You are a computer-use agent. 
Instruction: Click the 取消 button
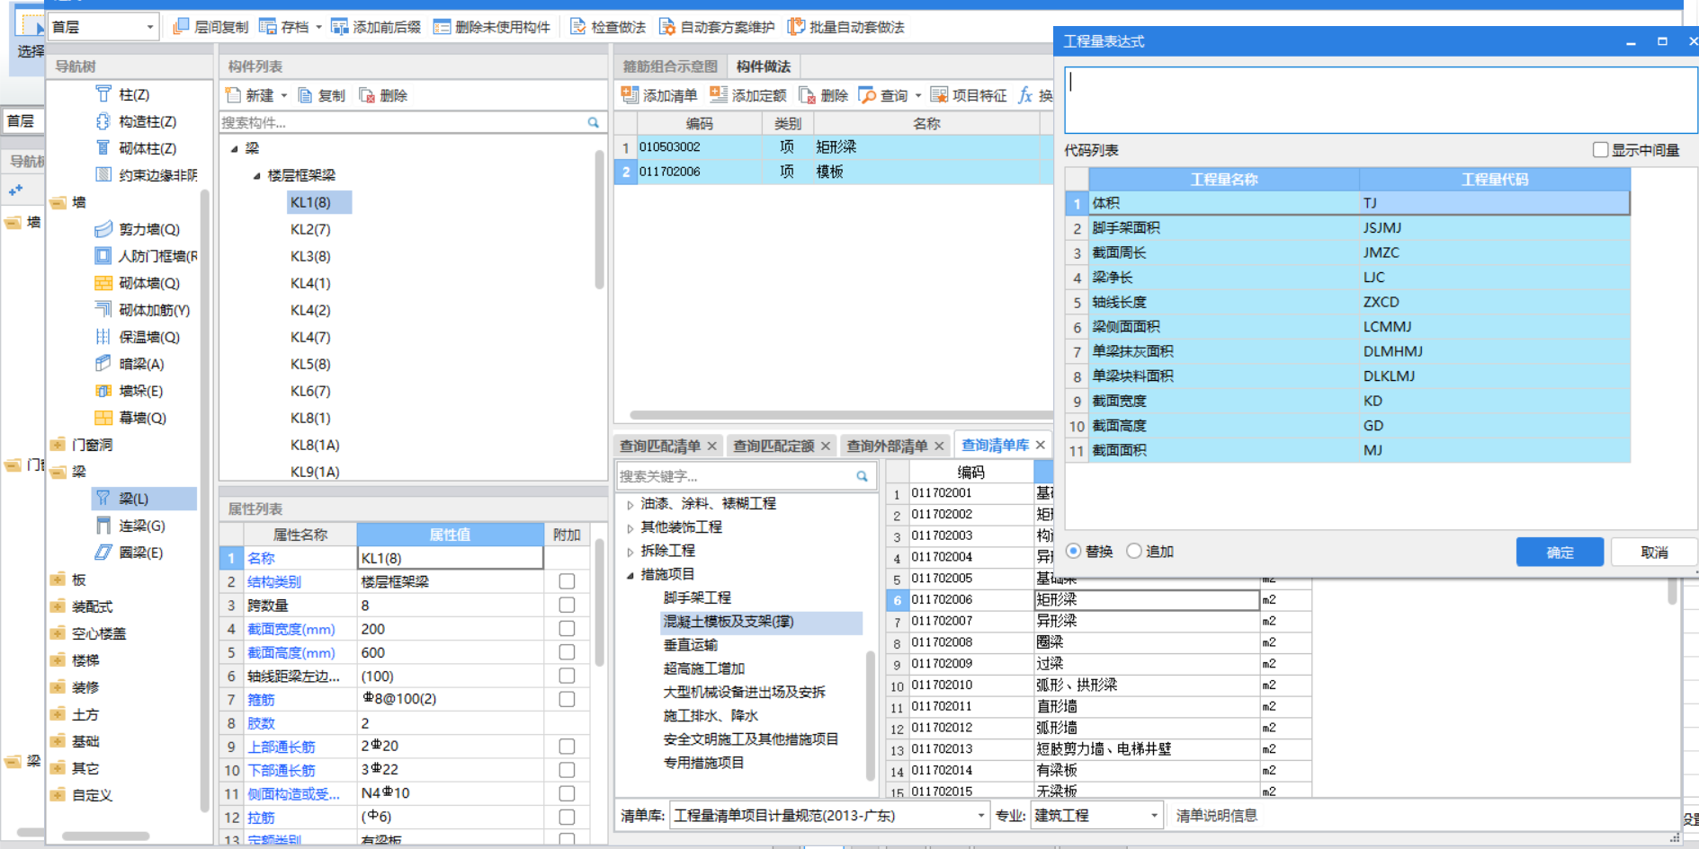(1654, 552)
